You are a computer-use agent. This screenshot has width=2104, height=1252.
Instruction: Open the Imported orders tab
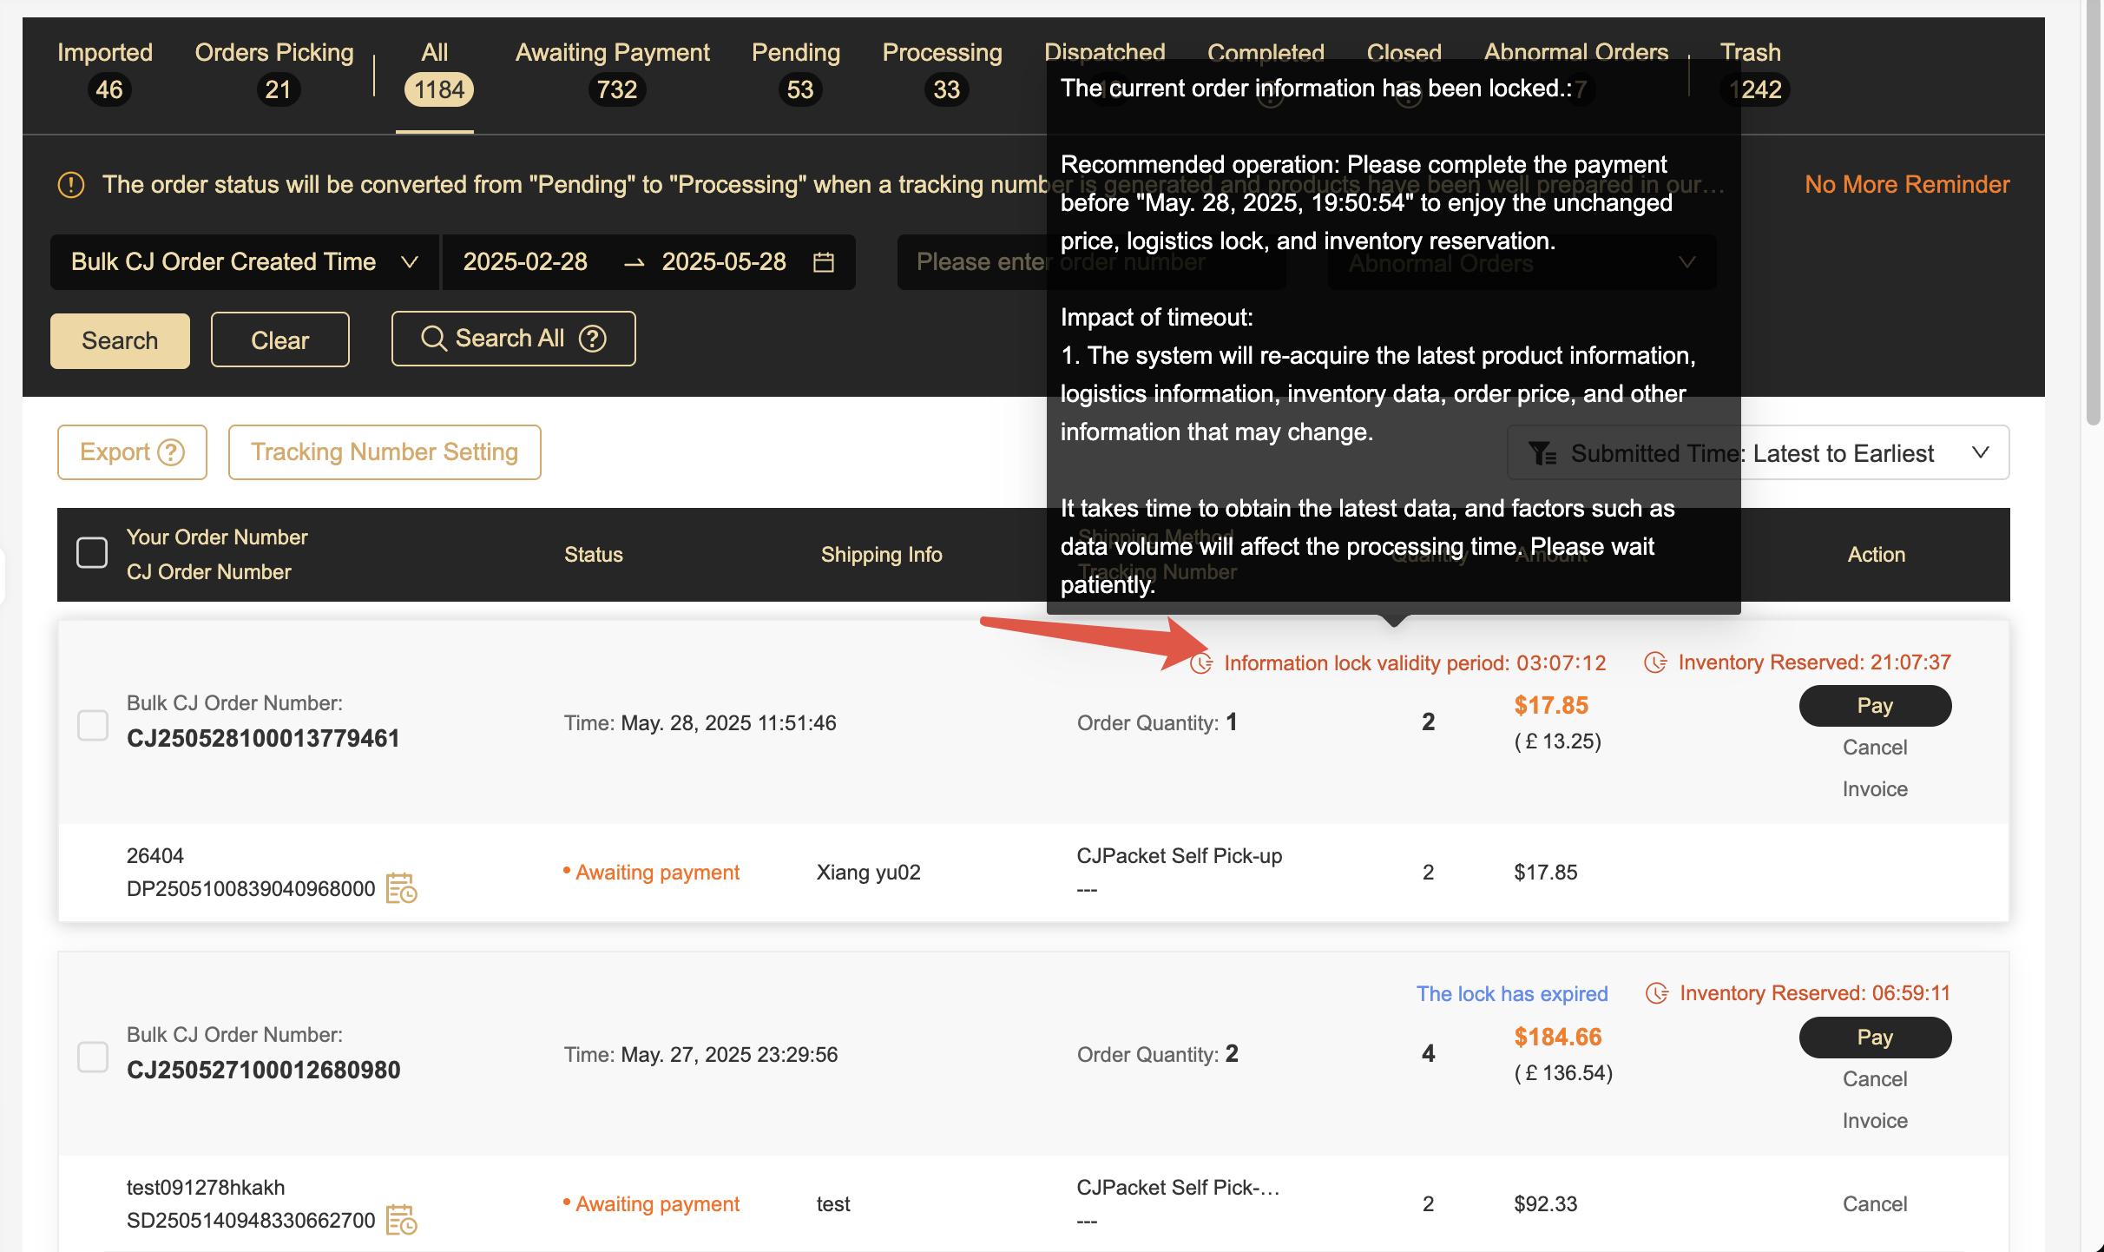pyautogui.click(x=105, y=71)
